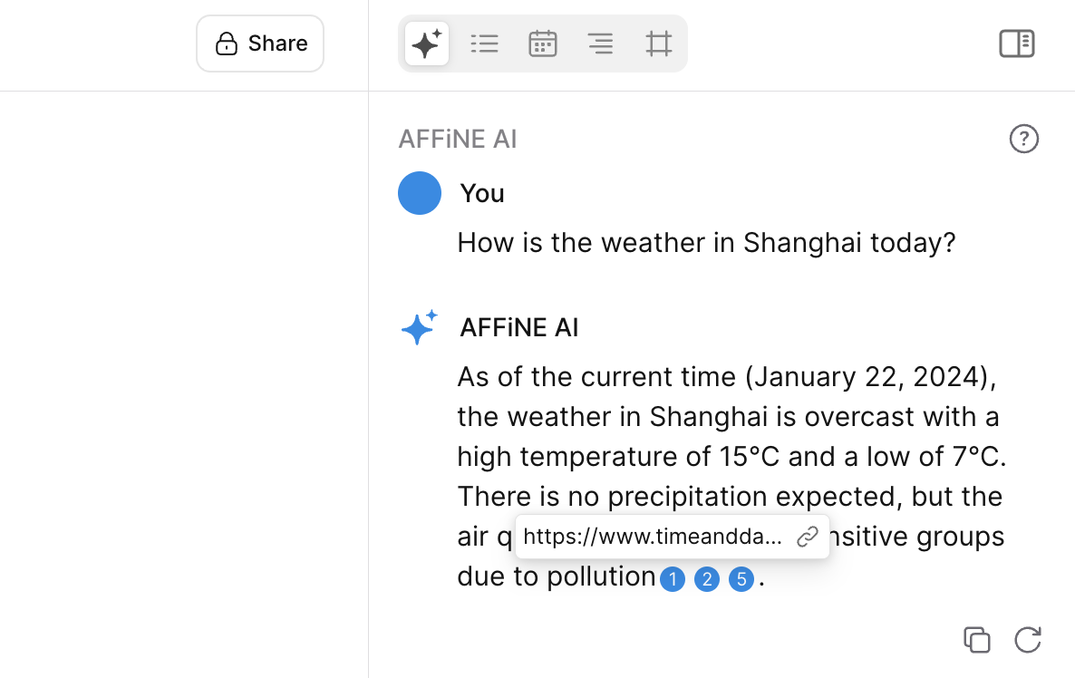Open the link icon in the URL tooltip

point(807,537)
